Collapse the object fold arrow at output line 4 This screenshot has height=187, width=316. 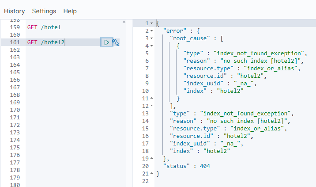tap(151, 46)
